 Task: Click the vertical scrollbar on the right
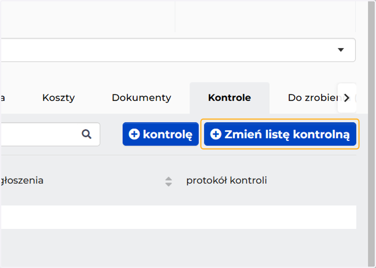[x=372, y=134]
